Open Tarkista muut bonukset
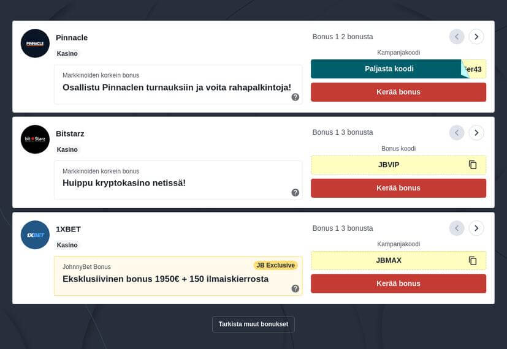 [253, 324]
